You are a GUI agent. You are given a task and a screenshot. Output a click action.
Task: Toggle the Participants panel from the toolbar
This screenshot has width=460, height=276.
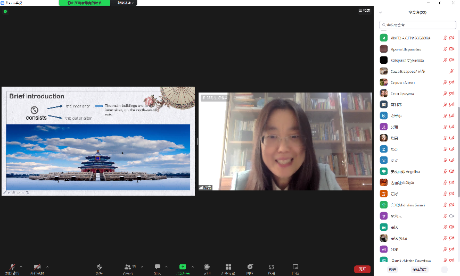tap(128, 267)
